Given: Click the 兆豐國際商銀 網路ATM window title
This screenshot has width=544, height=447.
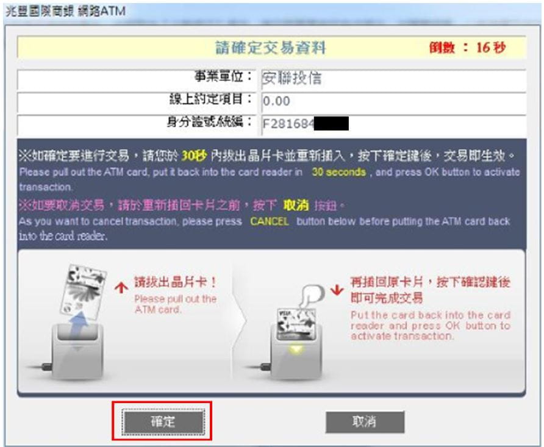Looking at the screenshot, I should click(66, 11).
